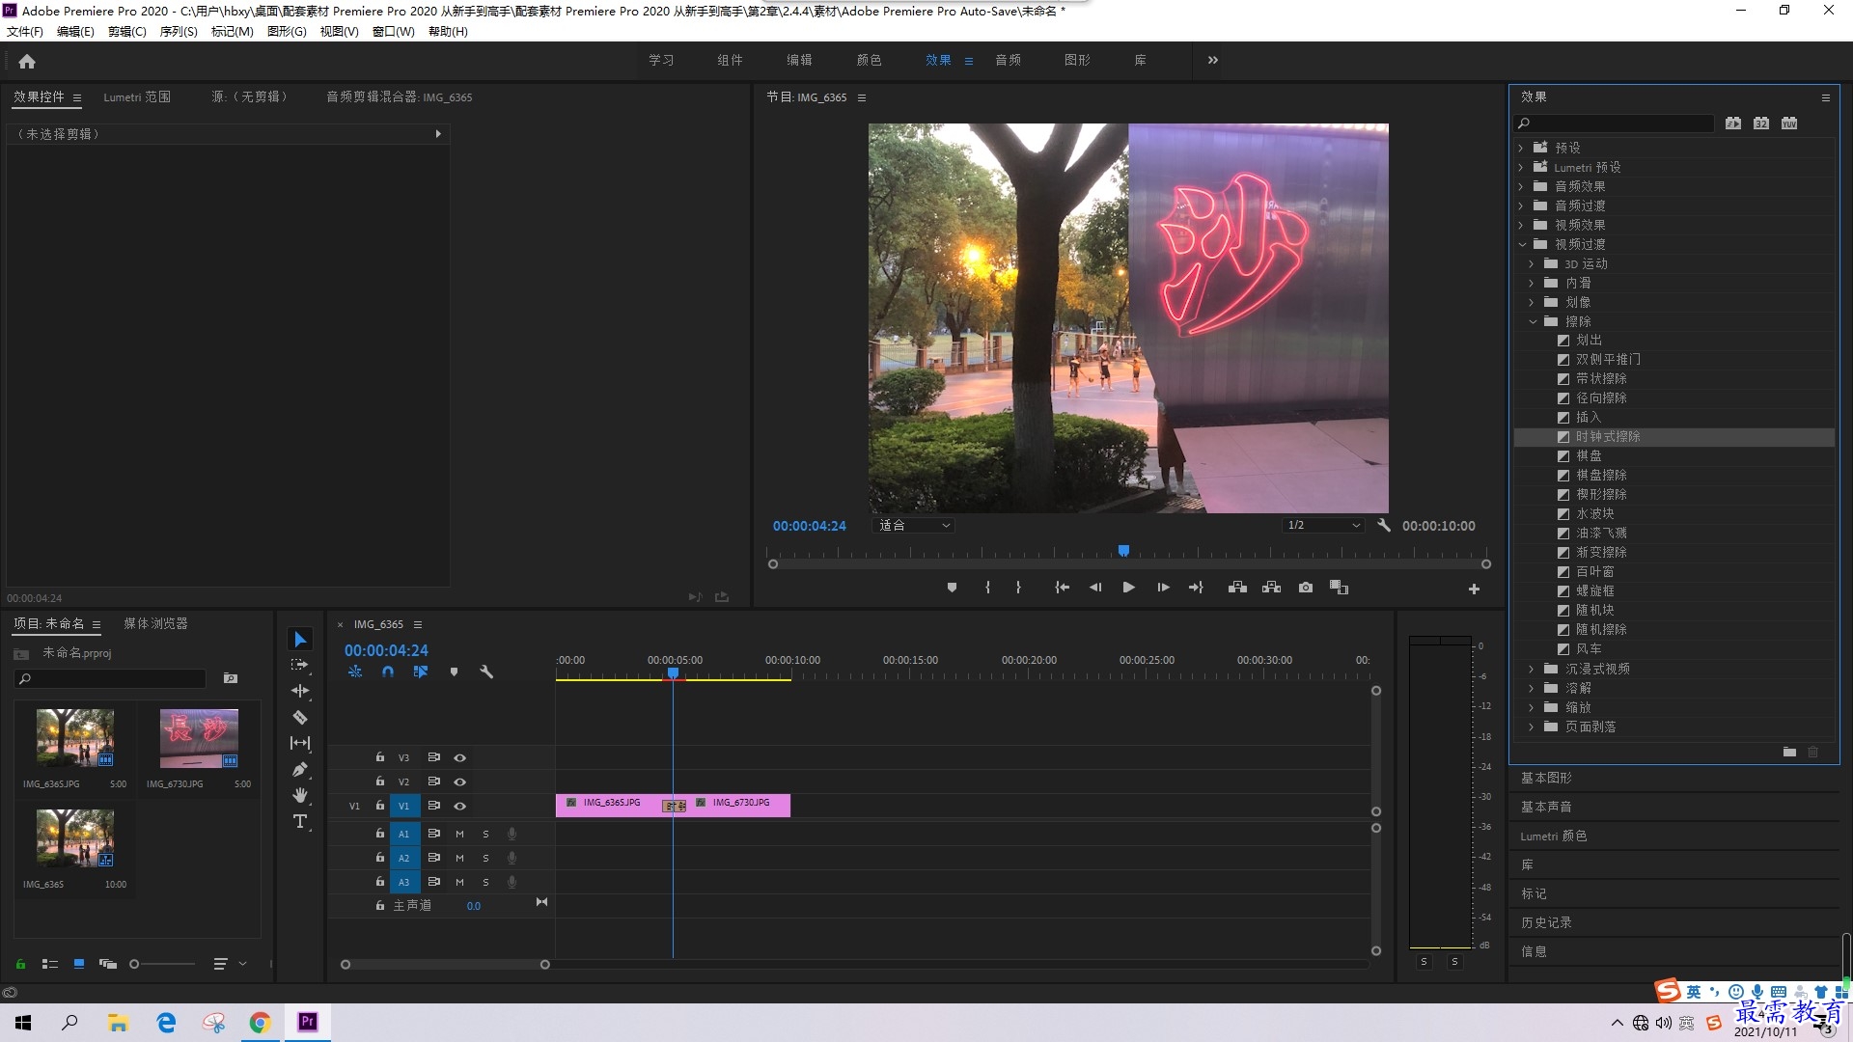Click Mark In bracket button
Image resolution: width=1853 pixels, height=1042 pixels.
click(x=987, y=588)
